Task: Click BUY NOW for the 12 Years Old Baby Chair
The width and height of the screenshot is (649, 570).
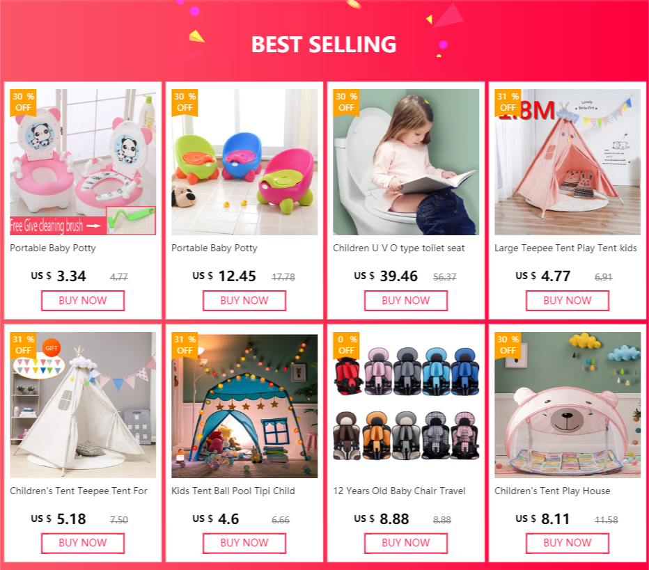Action: click(405, 543)
